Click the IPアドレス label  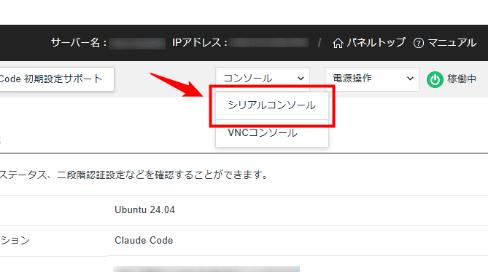(x=200, y=42)
